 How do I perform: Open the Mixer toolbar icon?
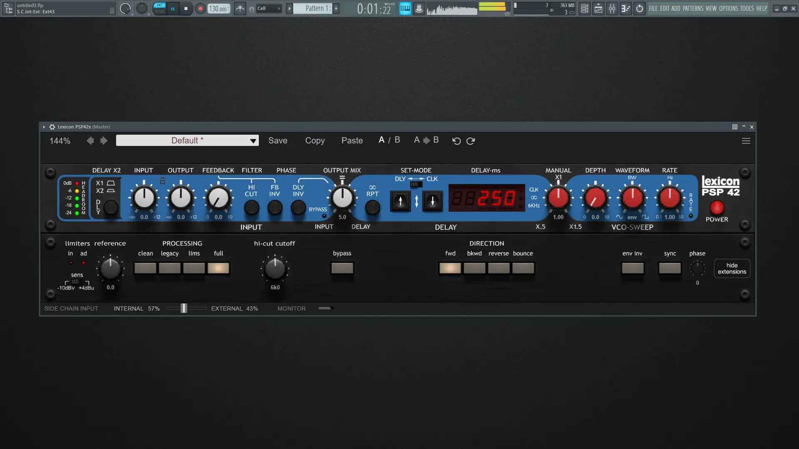point(612,8)
